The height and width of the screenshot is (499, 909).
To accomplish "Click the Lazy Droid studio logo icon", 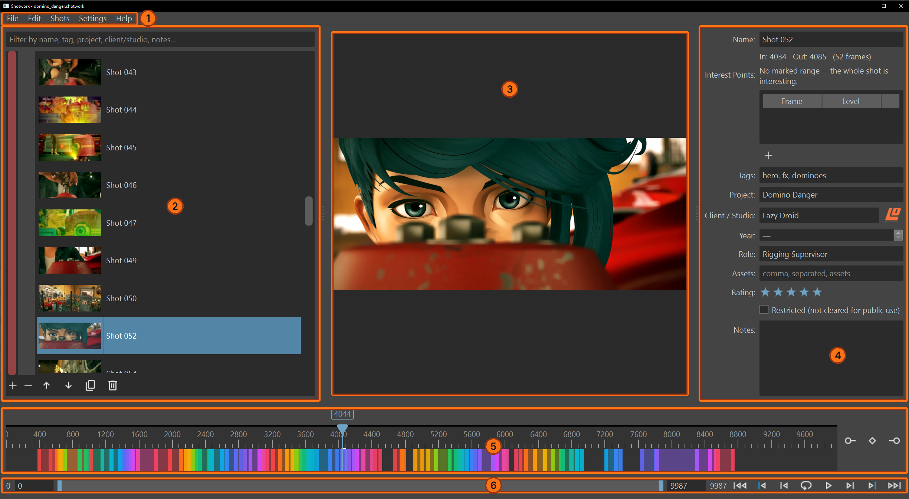I will point(893,215).
